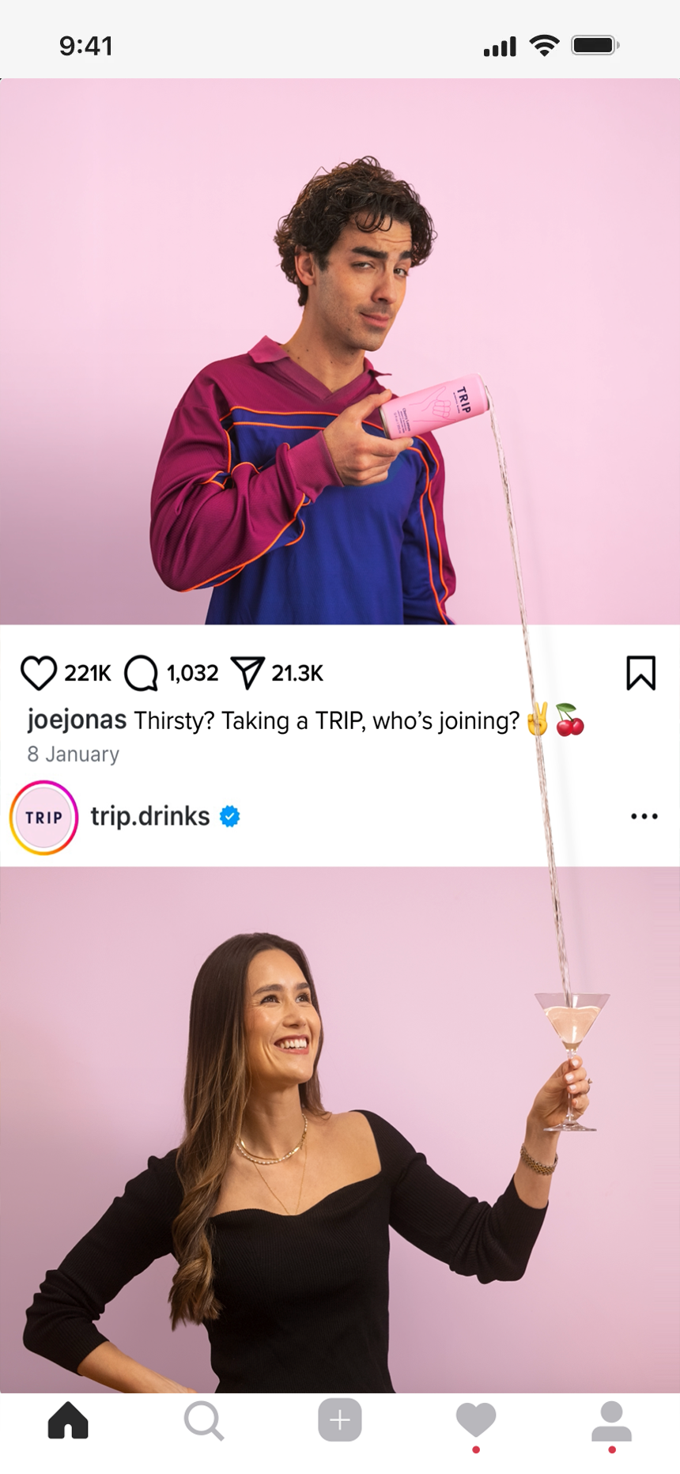Save the post with the bookmark icon
The width and height of the screenshot is (680, 1474).
coord(640,673)
